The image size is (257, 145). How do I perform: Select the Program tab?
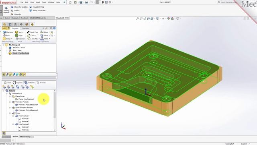point(15,29)
